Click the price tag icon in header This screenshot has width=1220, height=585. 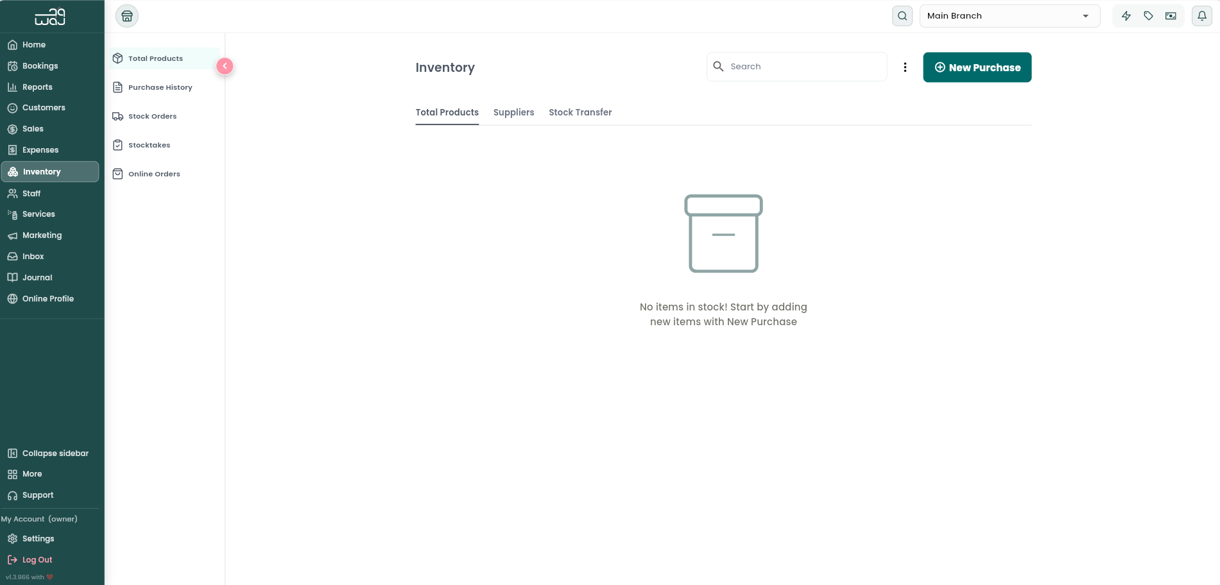tap(1149, 16)
